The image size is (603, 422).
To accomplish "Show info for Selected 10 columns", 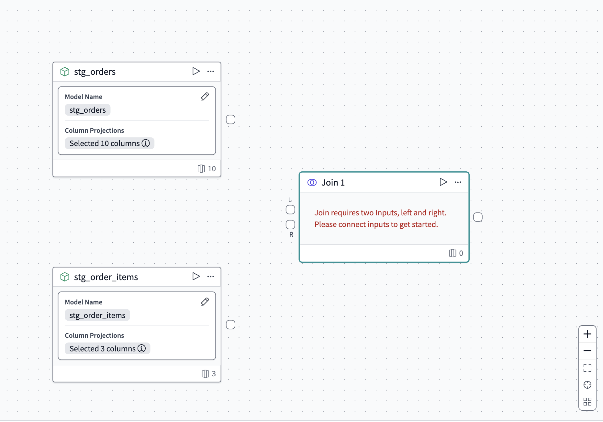I will 146,143.
